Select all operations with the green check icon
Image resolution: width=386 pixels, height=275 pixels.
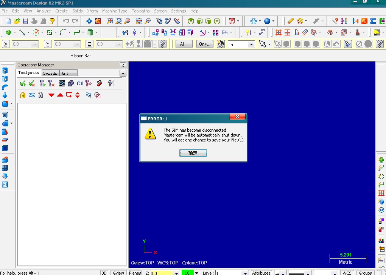pyautogui.click(x=23, y=84)
